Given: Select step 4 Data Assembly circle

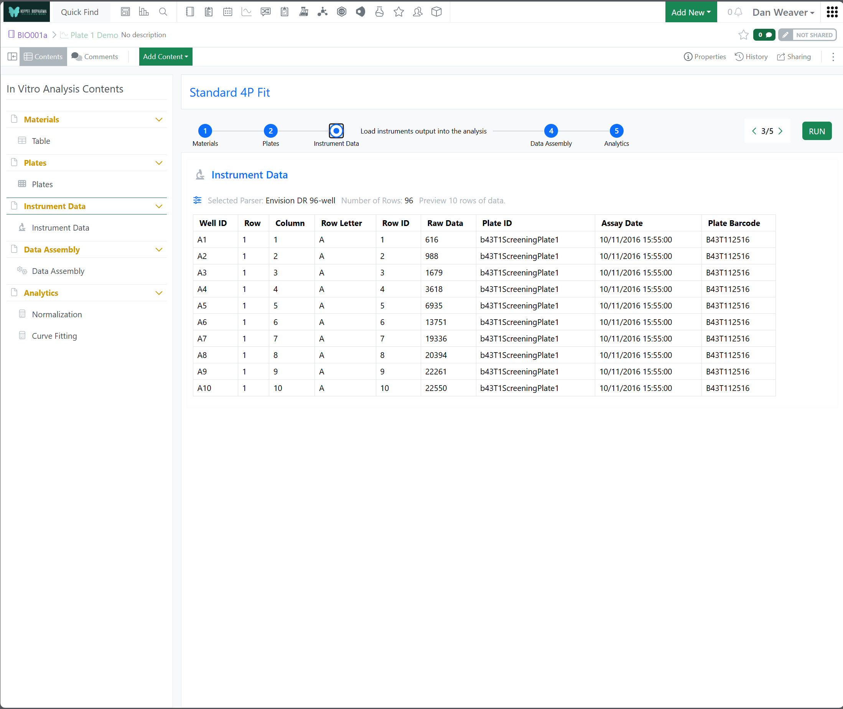Looking at the screenshot, I should coord(550,131).
